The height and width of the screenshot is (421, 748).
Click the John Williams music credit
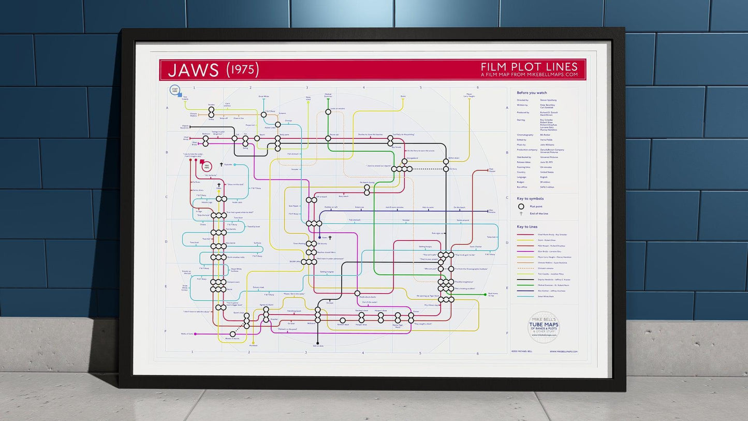coord(547,144)
